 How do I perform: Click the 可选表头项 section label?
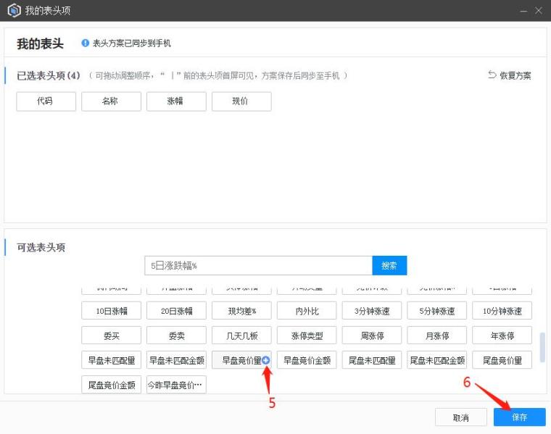[41, 247]
